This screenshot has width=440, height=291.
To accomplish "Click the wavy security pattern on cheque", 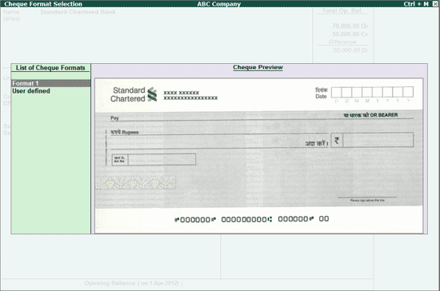I will pos(135,183).
